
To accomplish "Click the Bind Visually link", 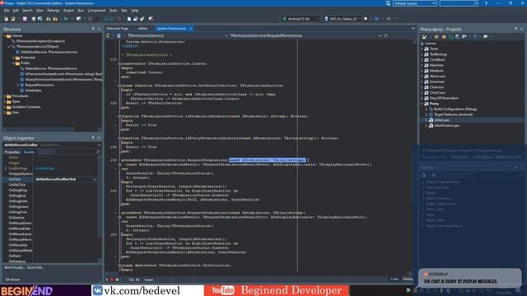I will pos(14,267).
